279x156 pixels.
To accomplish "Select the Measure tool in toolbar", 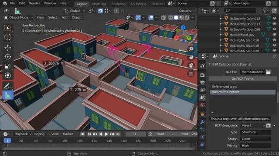I will pos(8,95).
